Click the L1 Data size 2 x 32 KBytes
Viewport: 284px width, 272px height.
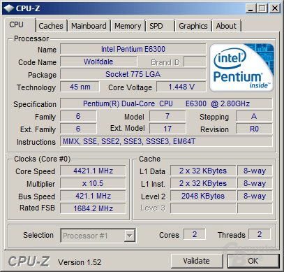pos(203,171)
